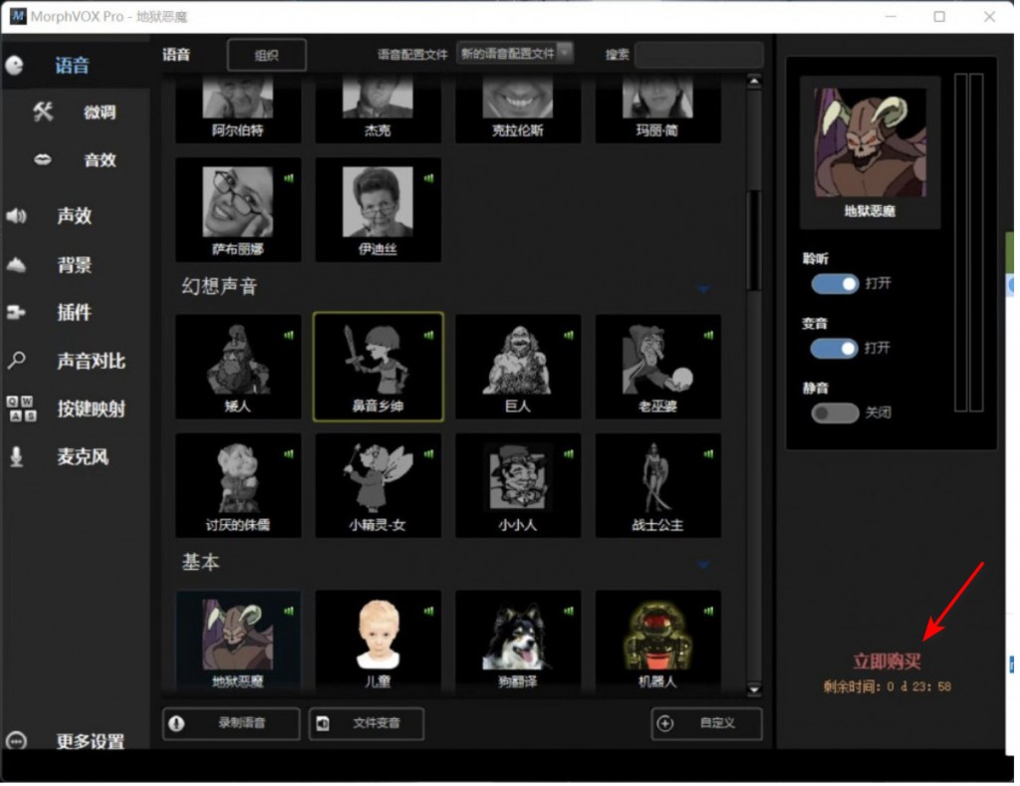Click the current voice 地狱恶魔 preview image
Screen dimensions: 1020x786
tap(870, 142)
